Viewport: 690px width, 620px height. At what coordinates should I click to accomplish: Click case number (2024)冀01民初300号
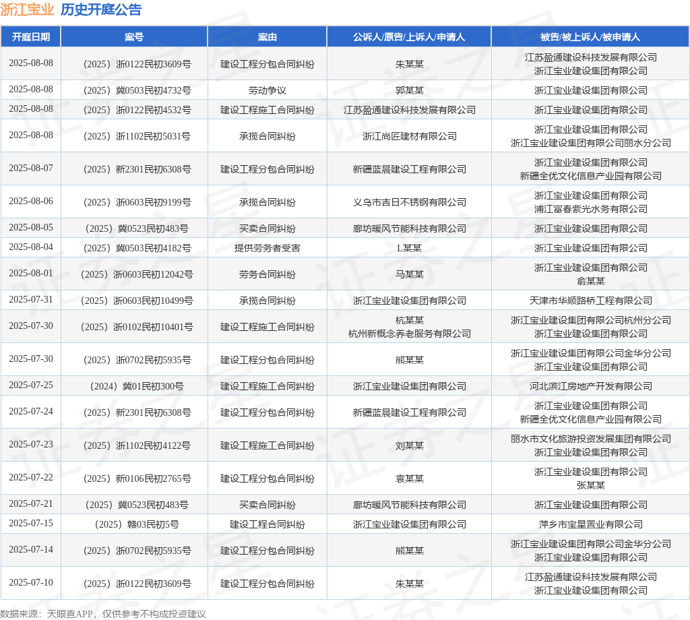click(137, 386)
